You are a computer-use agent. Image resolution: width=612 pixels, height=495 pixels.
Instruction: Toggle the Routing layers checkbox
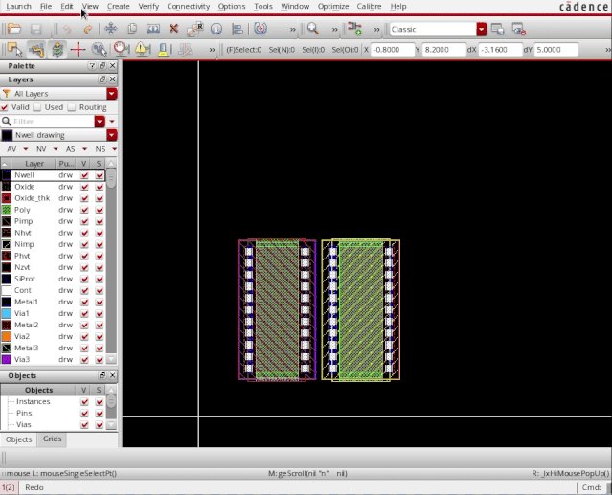[72, 107]
